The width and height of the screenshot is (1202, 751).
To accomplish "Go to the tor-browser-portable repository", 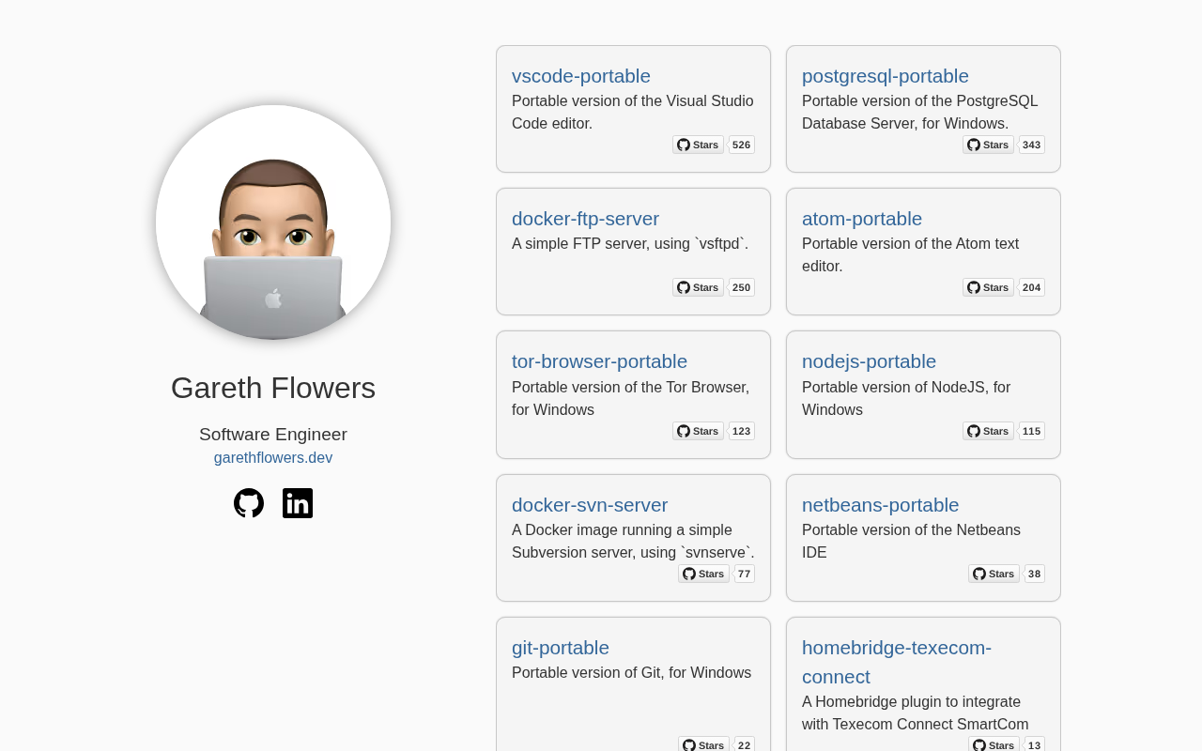I will 599,361.
